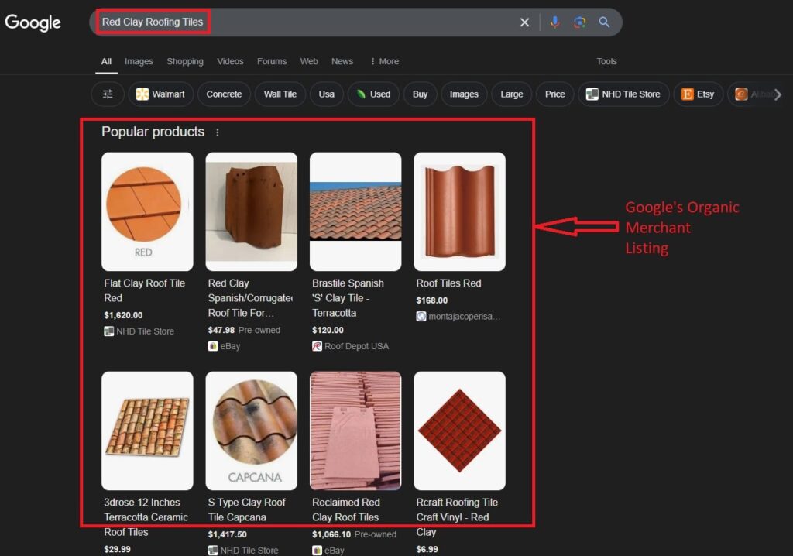
Task: Open Google Lens image search icon
Action: (x=579, y=22)
